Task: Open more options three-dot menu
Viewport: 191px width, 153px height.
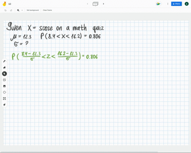Action: (168, 4)
